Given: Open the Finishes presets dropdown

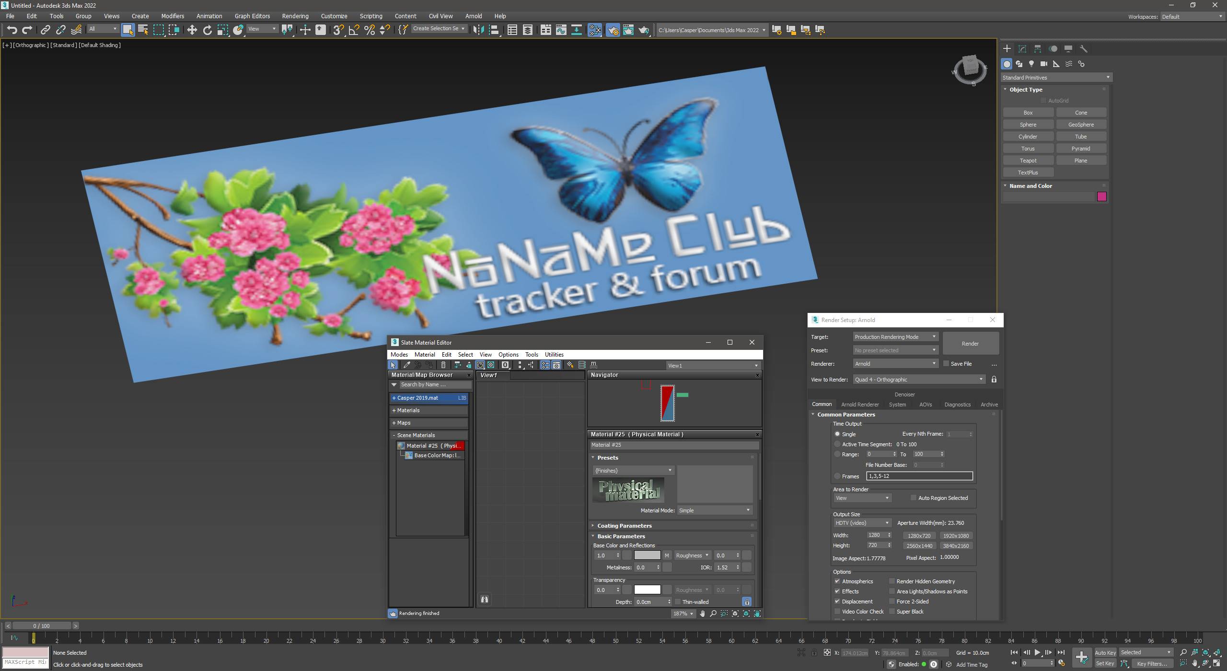Looking at the screenshot, I should click(x=634, y=471).
